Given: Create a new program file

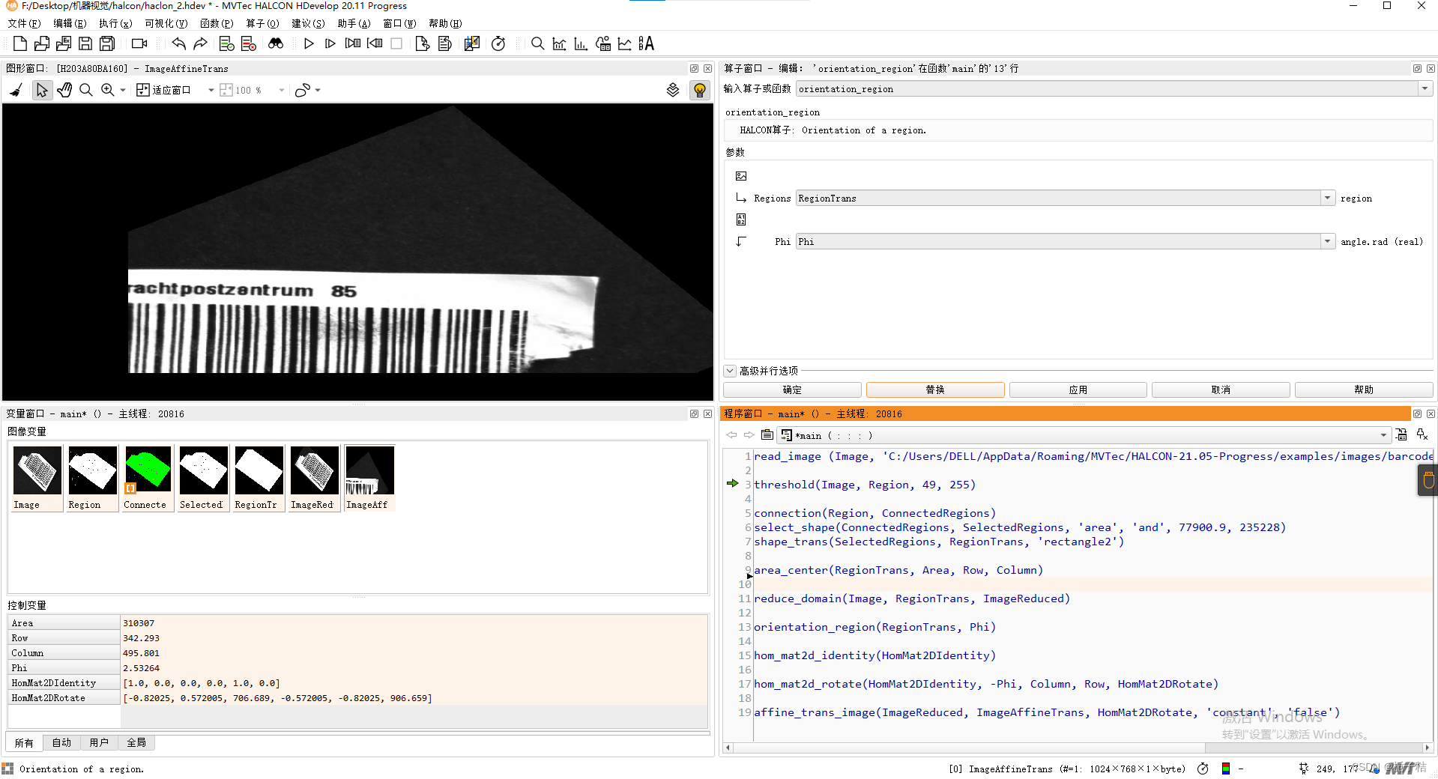Looking at the screenshot, I should pos(20,43).
